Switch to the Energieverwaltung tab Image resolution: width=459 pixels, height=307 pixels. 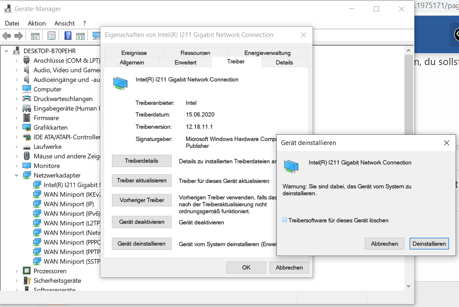[x=267, y=53]
